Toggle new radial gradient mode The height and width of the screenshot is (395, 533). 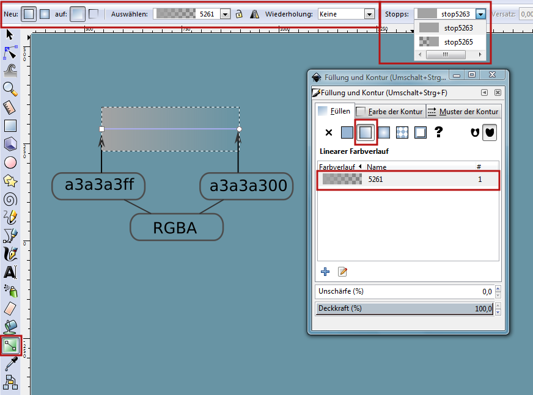[45, 13]
